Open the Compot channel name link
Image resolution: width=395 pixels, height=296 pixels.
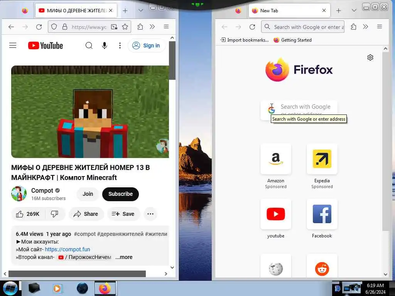click(x=42, y=190)
